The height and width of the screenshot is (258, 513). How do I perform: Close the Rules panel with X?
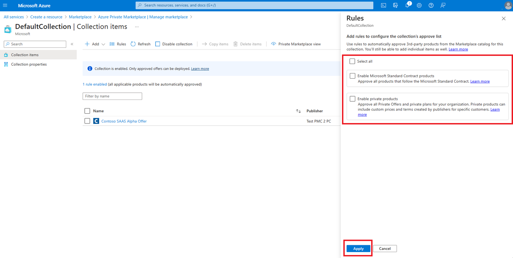(x=503, y=18)
